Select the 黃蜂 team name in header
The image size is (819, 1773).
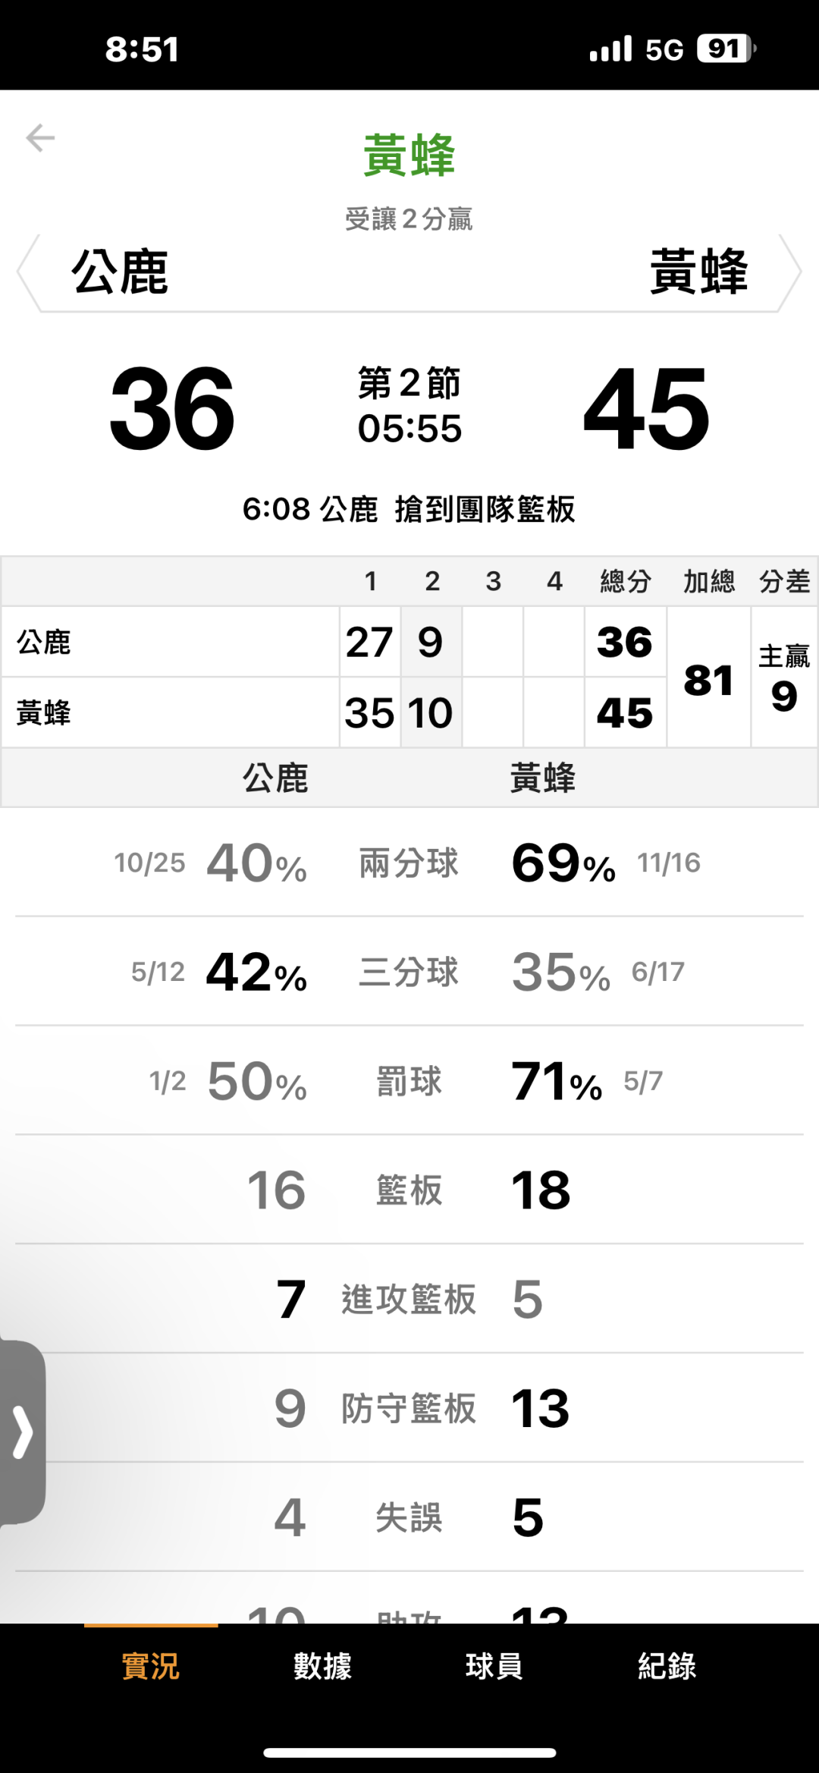click(x=698, y=272)
